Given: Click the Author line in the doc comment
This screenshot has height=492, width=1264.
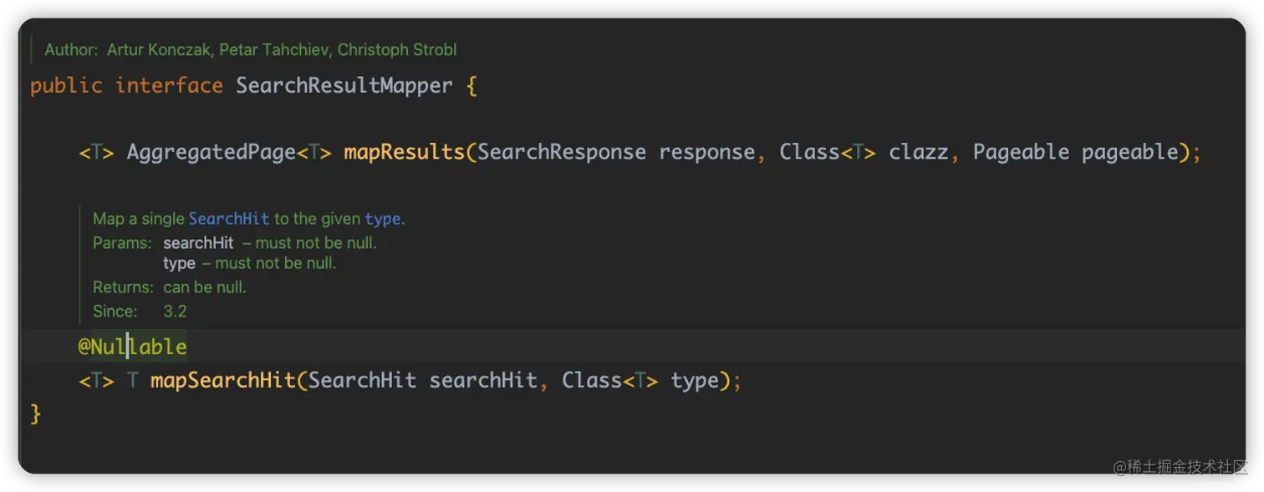Looking at the screenshot, I should click(x=251, y=50).
